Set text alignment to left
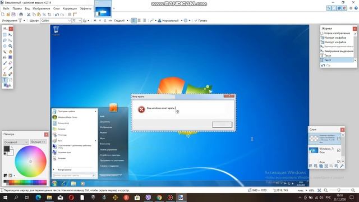 coord(134,21)
